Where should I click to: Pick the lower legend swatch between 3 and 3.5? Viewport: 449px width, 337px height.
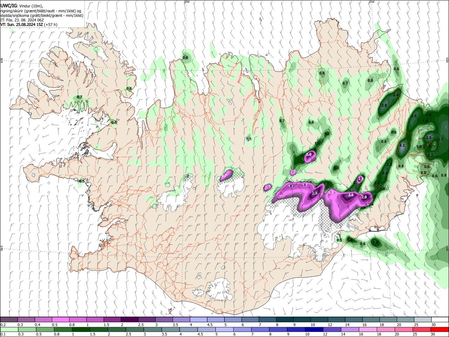pos(153,329)
